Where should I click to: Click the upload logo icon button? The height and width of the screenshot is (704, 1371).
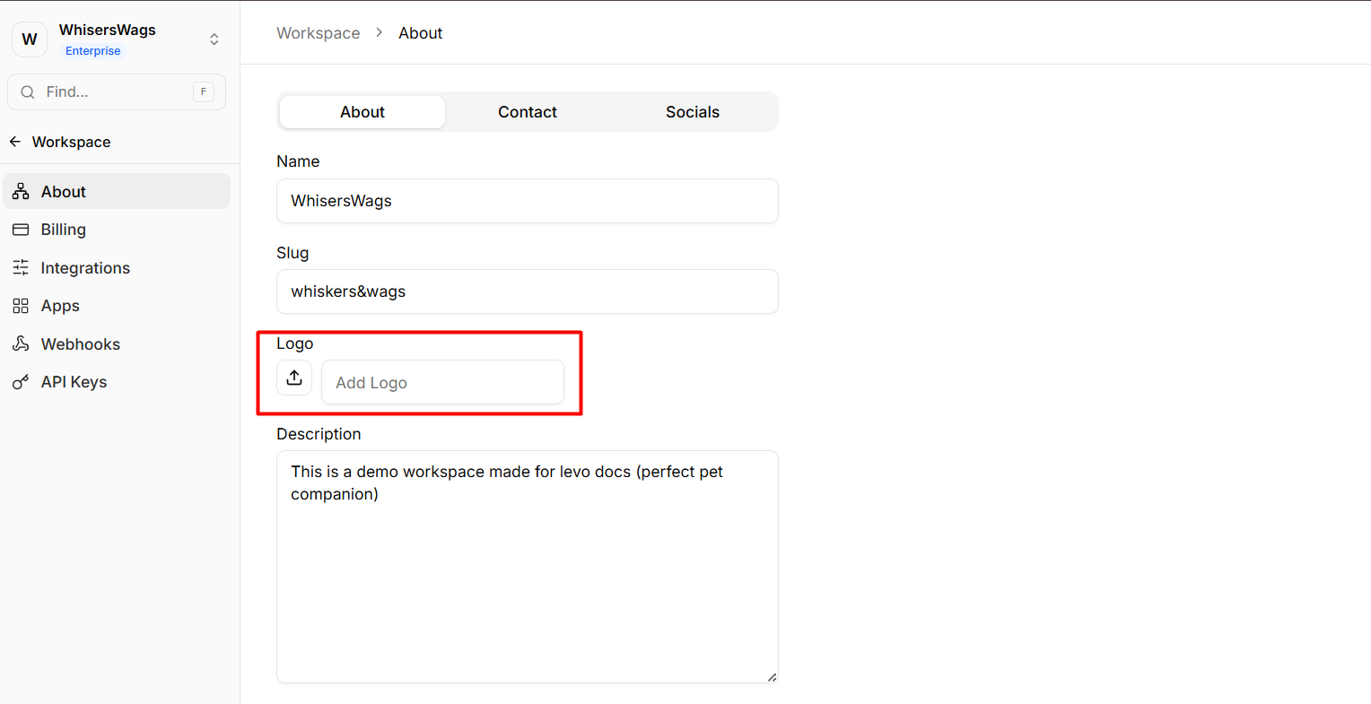[294, 378]
